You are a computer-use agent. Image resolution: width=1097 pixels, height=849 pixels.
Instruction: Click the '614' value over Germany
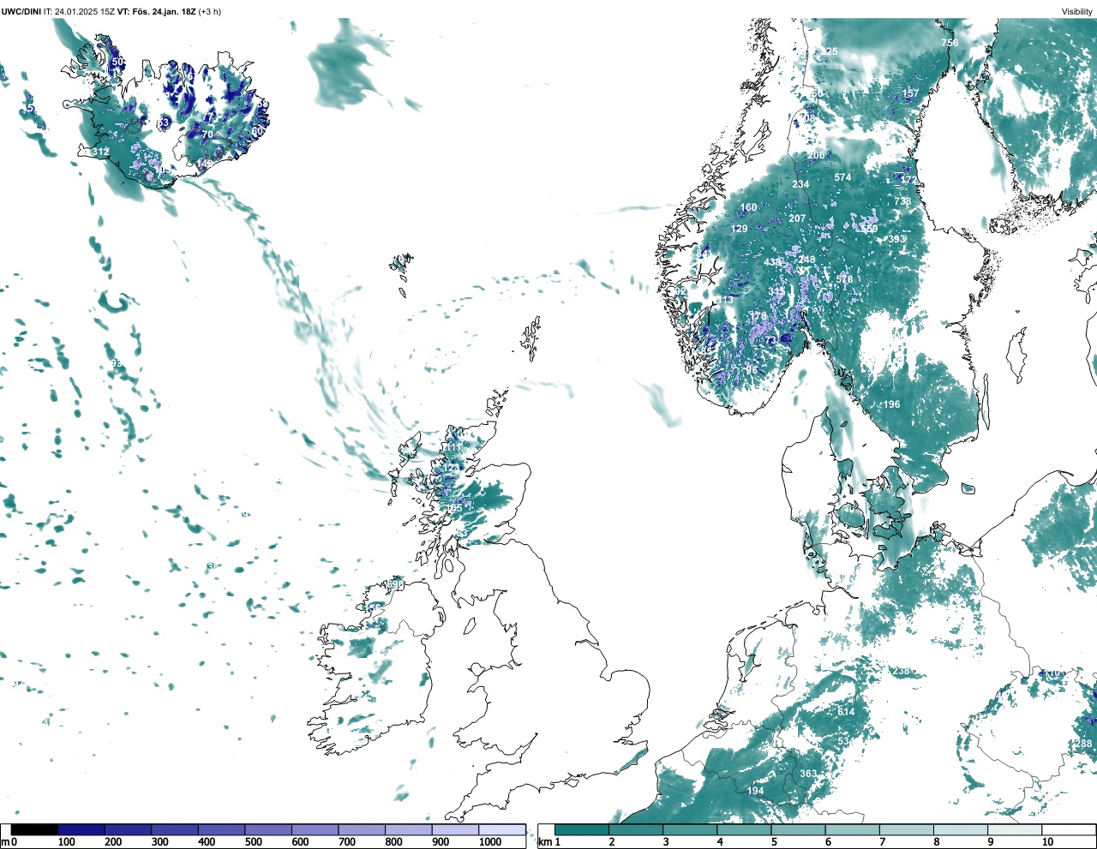pyautogui.click(x=846, y=712)
